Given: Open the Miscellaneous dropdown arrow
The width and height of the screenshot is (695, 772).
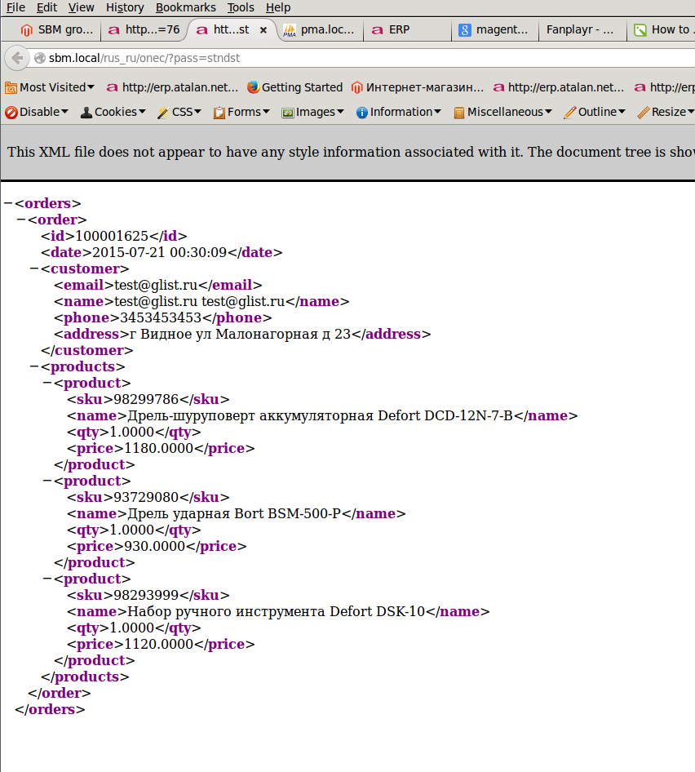Looking at the screenshot, I should tap(548, 112).
